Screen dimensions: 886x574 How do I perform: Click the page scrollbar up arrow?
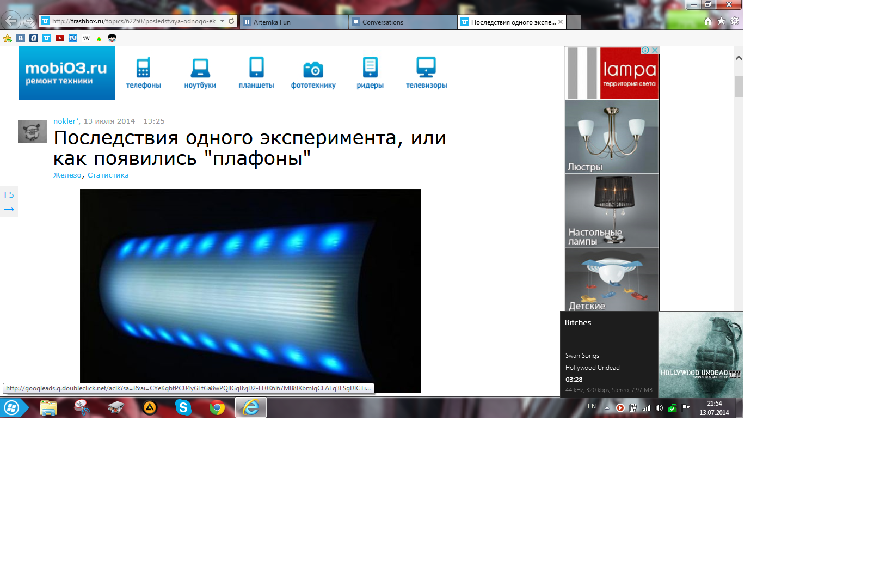(739, 58)
